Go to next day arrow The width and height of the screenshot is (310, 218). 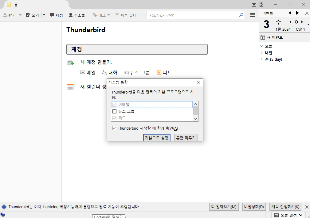tap(302, 22)
